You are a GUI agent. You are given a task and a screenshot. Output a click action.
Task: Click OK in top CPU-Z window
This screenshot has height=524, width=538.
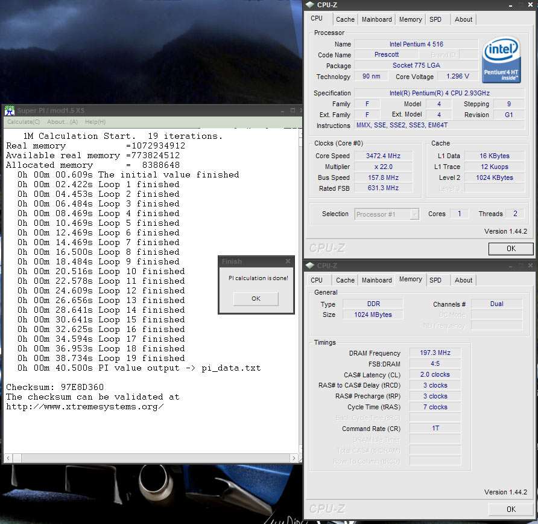pyautogui.click(x=511, y=249)
